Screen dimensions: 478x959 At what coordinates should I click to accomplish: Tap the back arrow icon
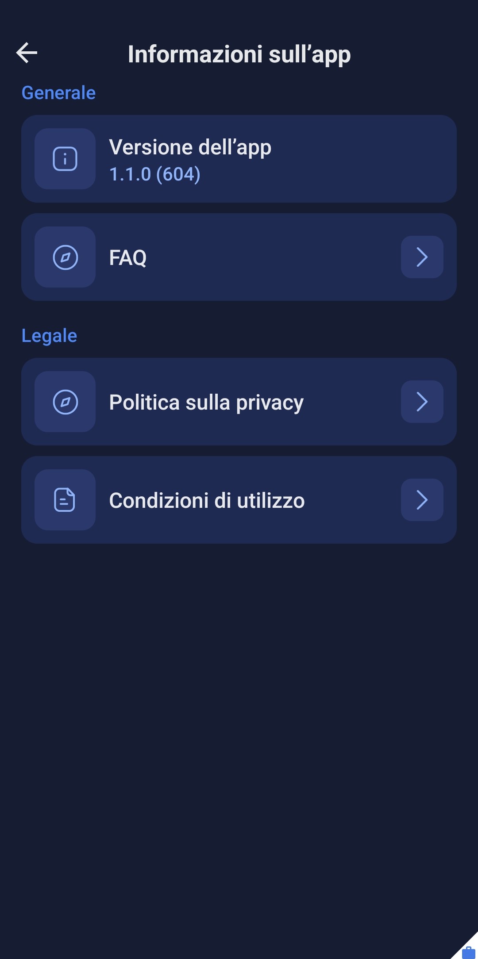click(x=27, y=53)
